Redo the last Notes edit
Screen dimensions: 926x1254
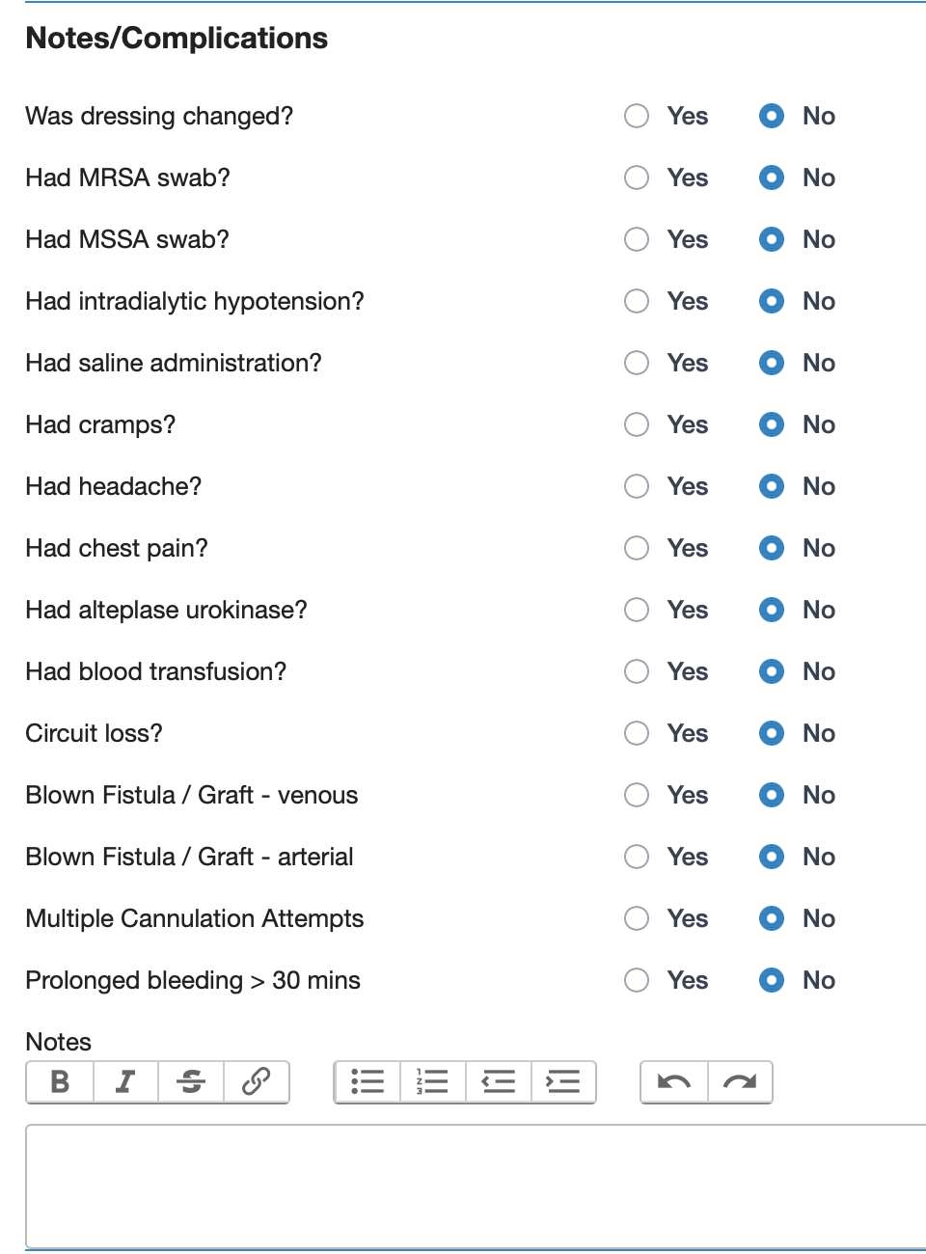pos(740,1082)
